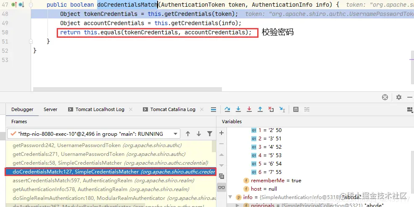This screenshot has width=414, height=207.
Task: Open the Tomcat Catalina Log tab
Action: click(173, 109)
